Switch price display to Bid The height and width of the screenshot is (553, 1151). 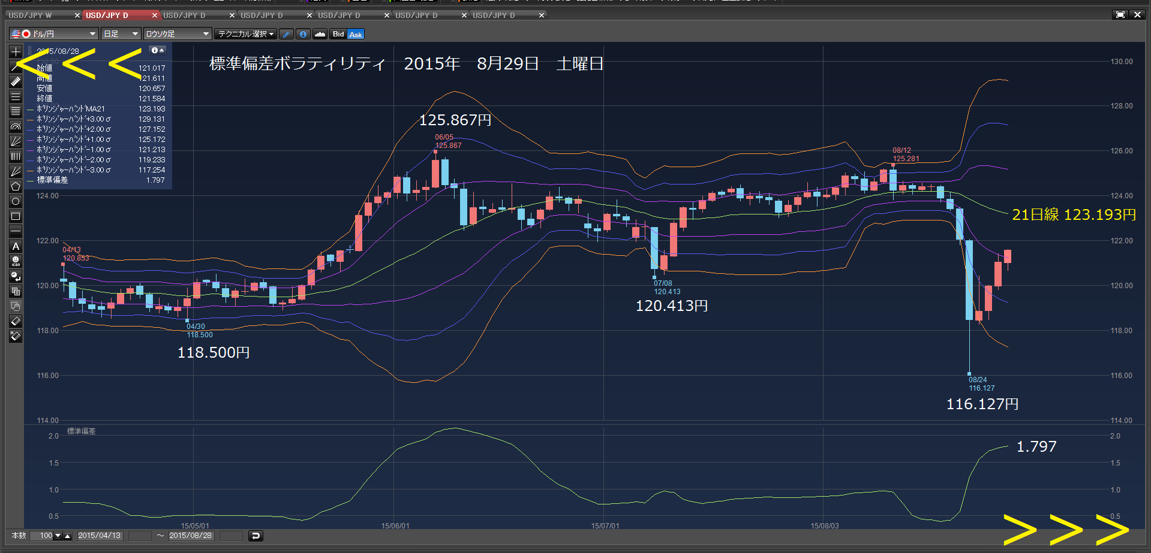pos(338,34)
